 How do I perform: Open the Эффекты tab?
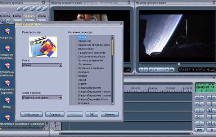click(30, 16)
